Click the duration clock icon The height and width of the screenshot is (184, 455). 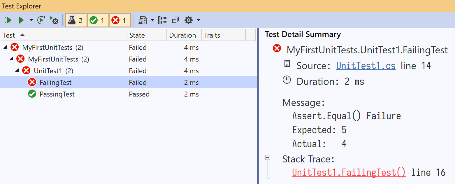click(x=287, y=80)
